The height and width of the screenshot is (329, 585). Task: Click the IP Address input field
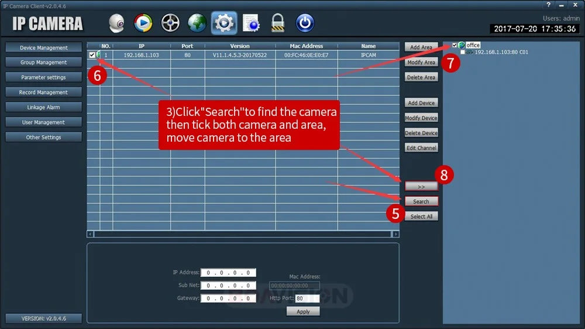[x=228, y=273]
